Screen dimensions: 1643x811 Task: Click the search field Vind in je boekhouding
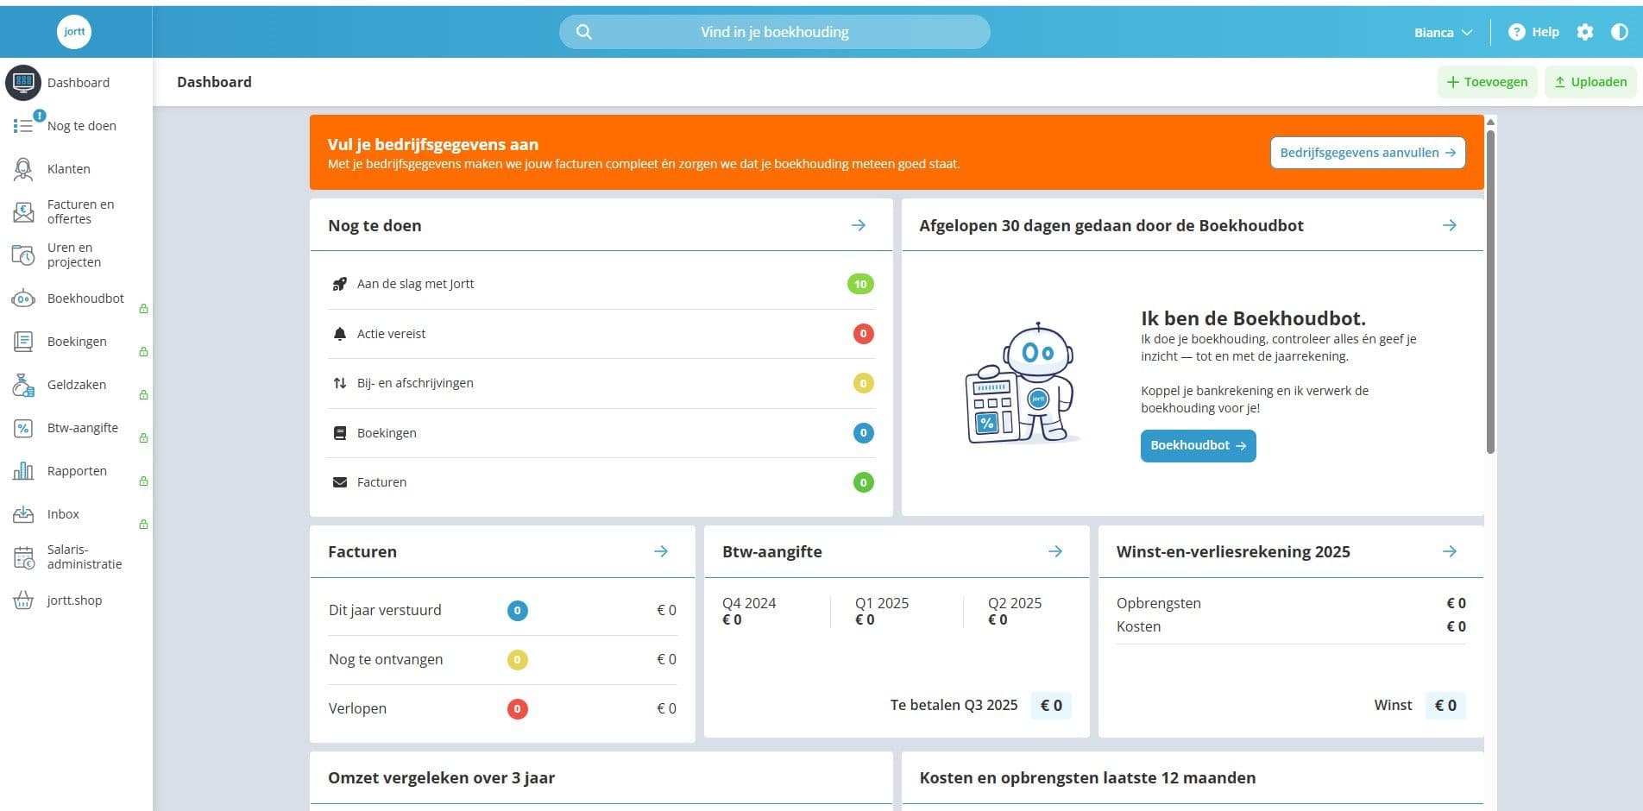click(x=774, y=32)
